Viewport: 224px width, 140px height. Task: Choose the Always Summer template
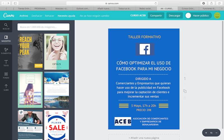click(x=30, y=90)
